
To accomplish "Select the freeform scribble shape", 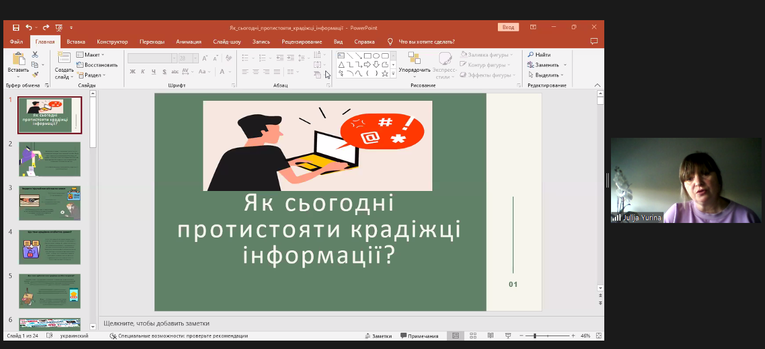I will 340,73.
